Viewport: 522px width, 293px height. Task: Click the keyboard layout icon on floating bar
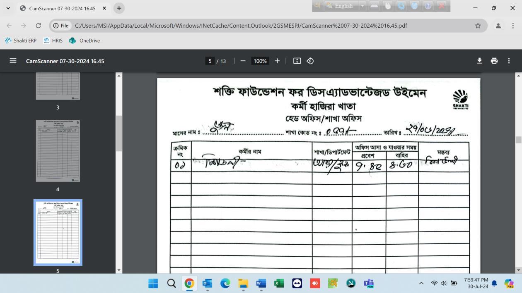pos(374,6)
